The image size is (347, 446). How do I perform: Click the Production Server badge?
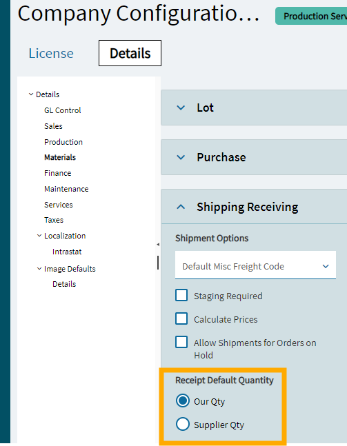pos(311,17)
